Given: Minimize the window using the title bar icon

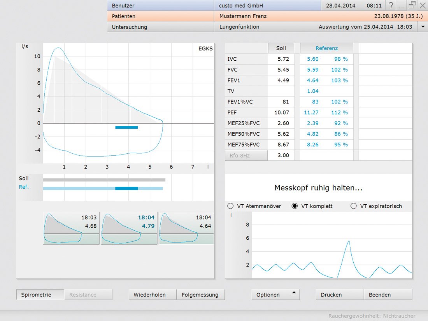Looking at the screenshot, I should point(402,6).
